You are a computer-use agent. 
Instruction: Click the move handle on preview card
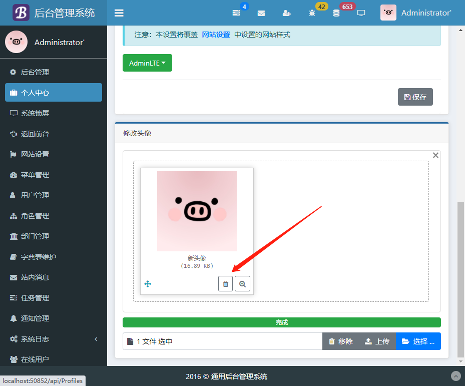[148, 284]
